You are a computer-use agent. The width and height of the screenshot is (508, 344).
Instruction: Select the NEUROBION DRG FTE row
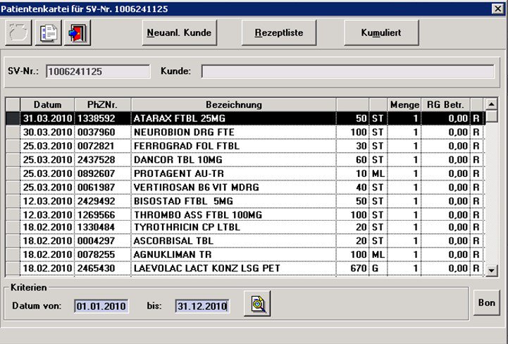(x=245, y=133)
